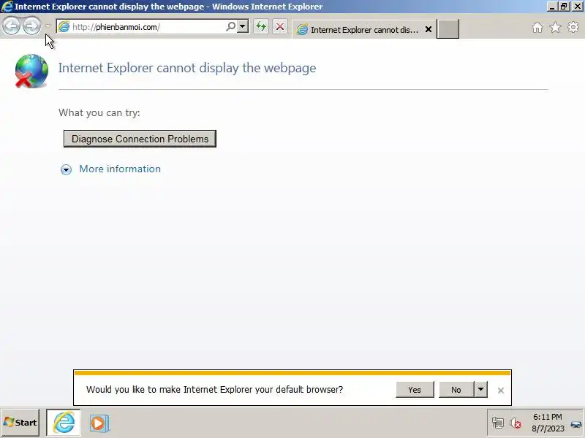Click Diagnose Connection Problems button
Image resolution: width=585 pixels, height=438 pixels.
(140, 139)
